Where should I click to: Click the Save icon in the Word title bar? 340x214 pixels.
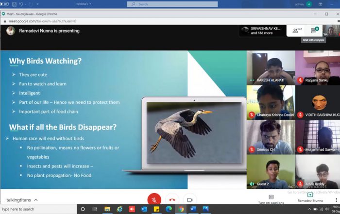tap(14, 4)
